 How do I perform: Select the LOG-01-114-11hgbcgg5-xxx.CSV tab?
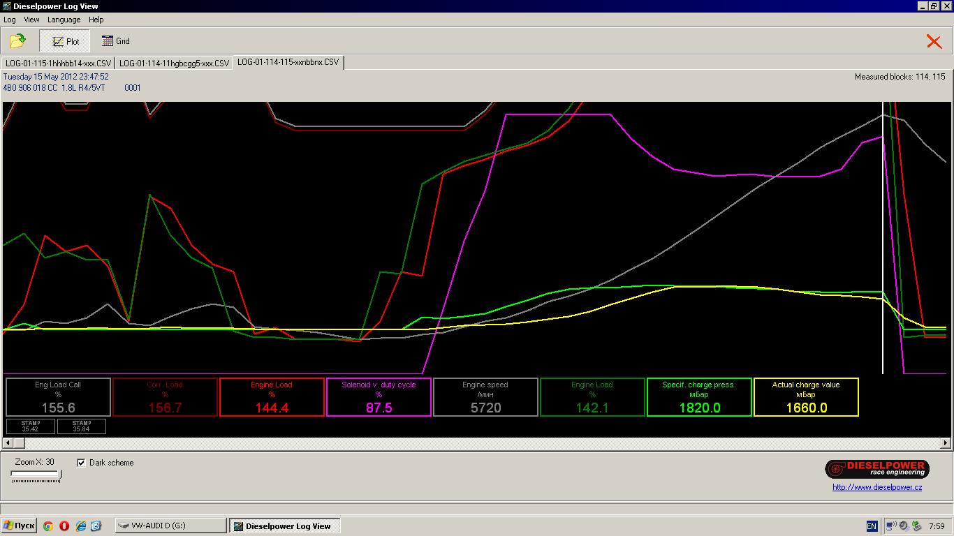[174, 63]
